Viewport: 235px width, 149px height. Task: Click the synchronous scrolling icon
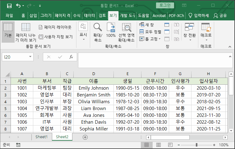[x=176, y=32]
